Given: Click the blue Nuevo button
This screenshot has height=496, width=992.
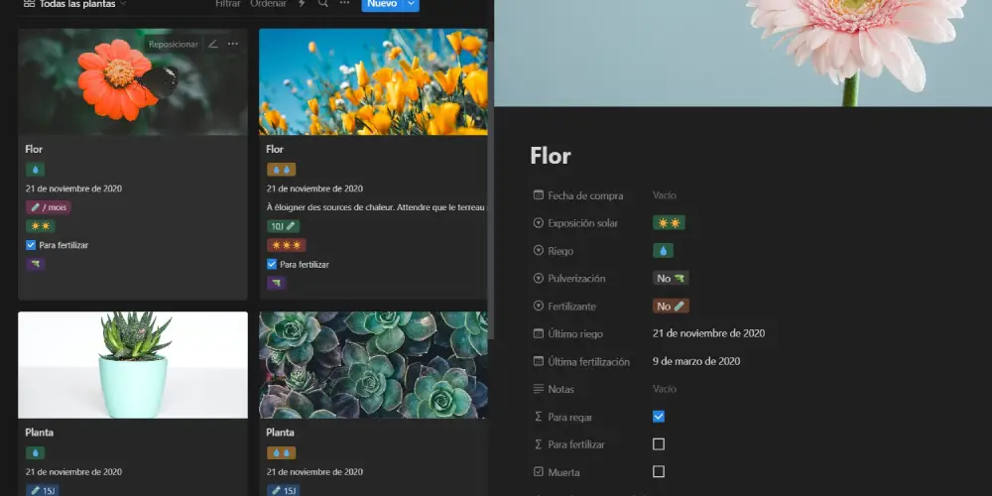Looking at the screenshot, I should click(381, 4).
